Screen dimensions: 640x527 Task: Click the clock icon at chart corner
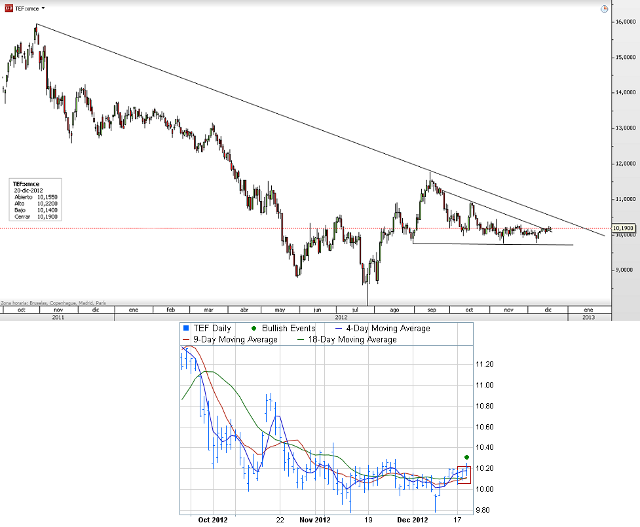point(605,9)
